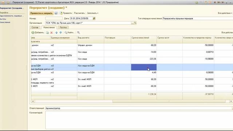Click the Рассчитать button

tap(79, 13)
